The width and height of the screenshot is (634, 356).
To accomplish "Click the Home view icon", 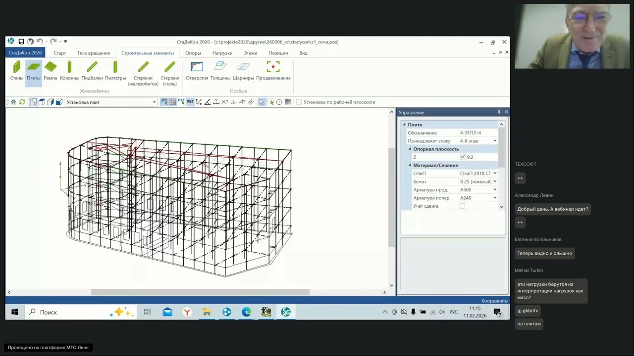I will click(x=13, y=102).
